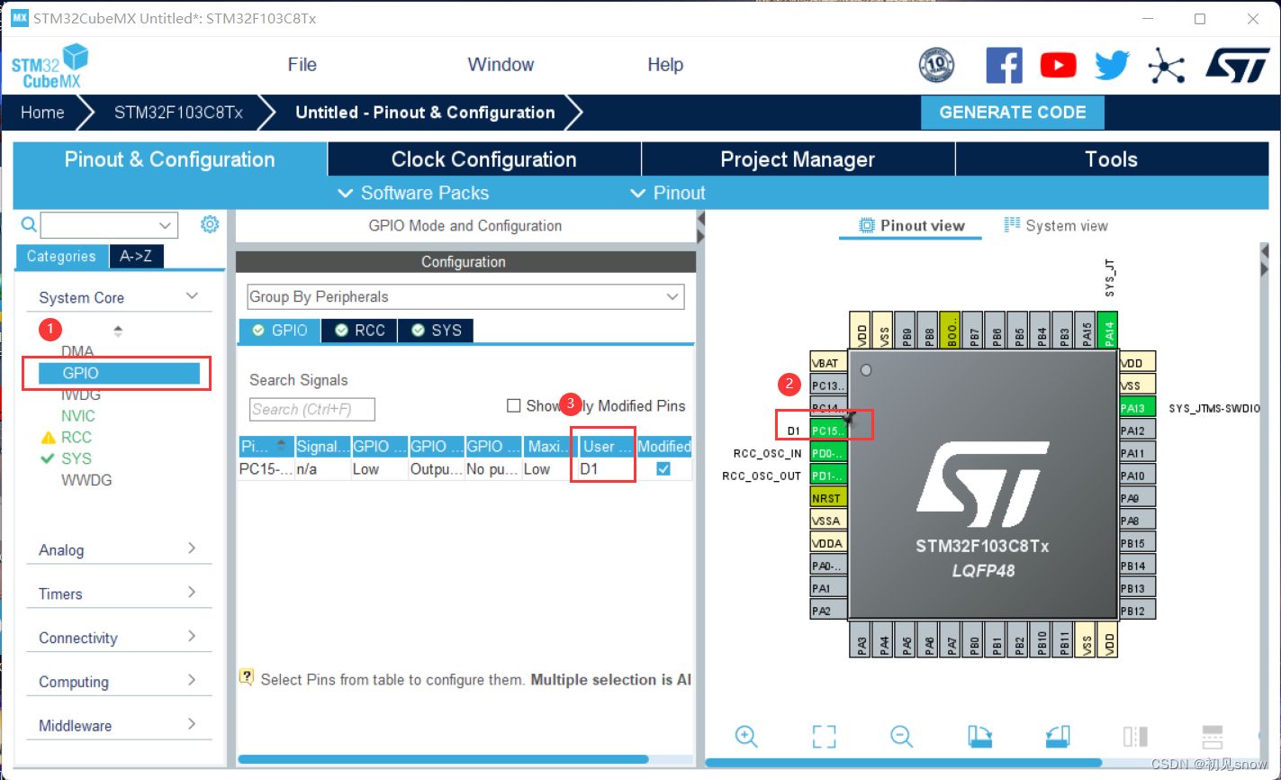Go to the Home breadcrumb
1281x780 pixels.
pos(43,113)
